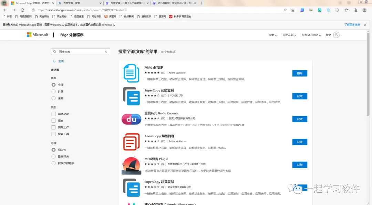Click 获取 for 百度药丸 Baidu Capsule
The image size is (372, 205).
tap(300, 119)
